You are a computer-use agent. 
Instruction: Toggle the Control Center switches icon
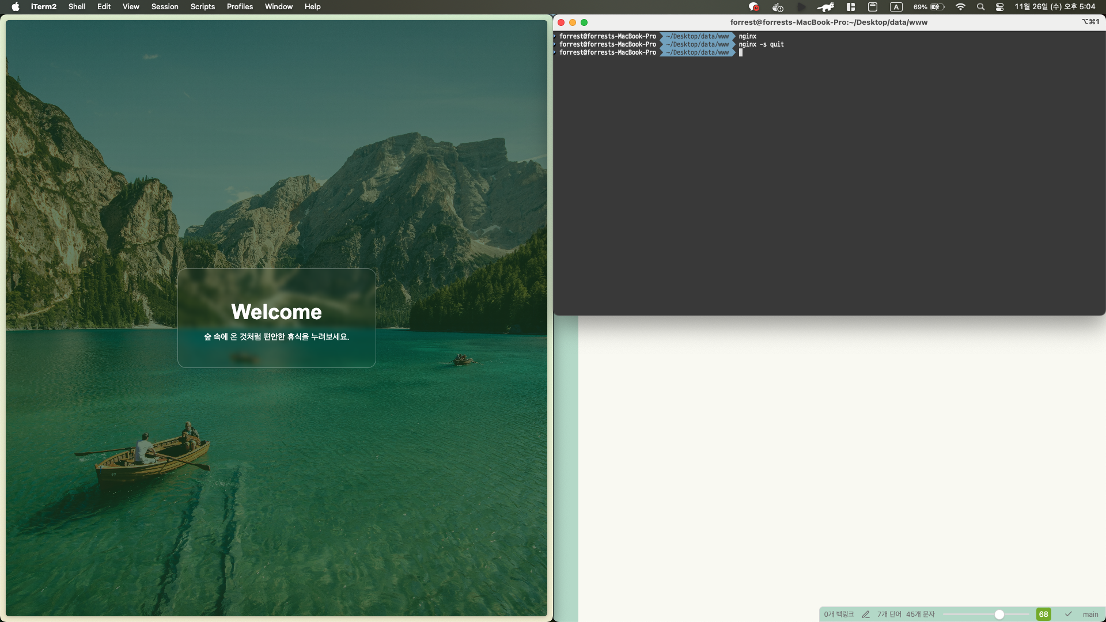point(1000,7)
